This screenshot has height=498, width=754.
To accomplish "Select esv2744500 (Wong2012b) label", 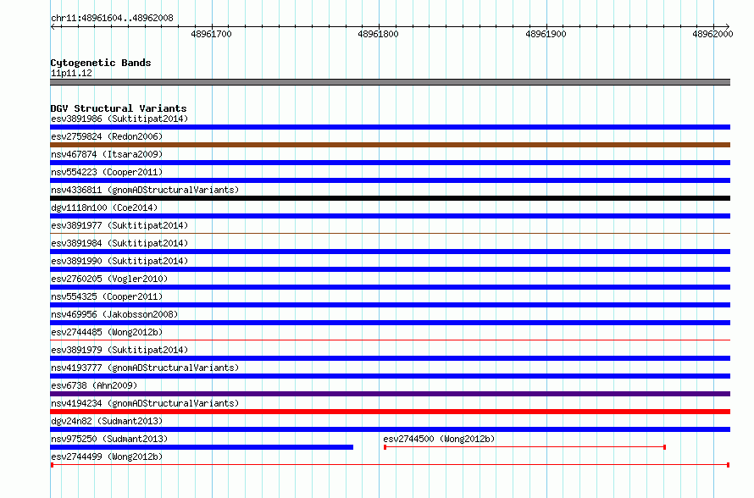I will (439, 439).
